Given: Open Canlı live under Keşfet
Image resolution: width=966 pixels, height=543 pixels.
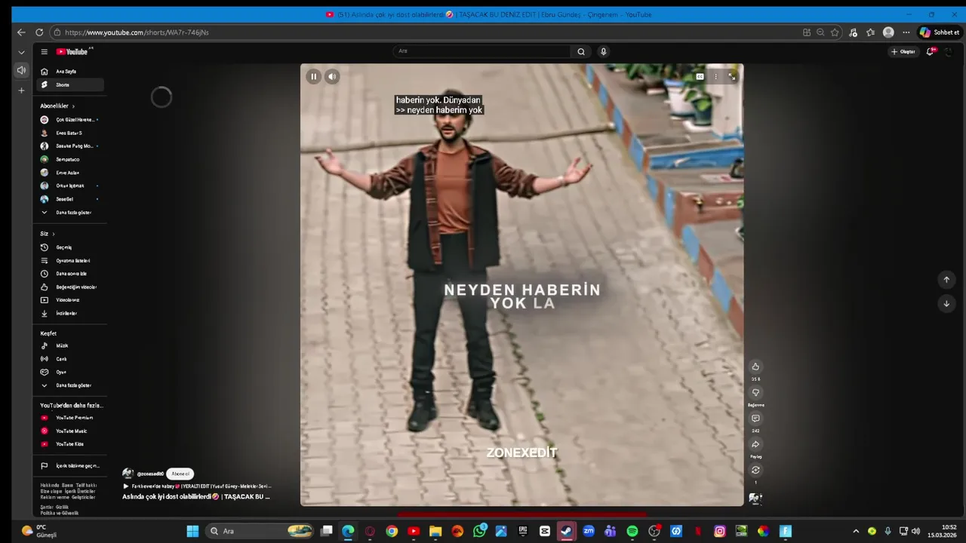Looking at the screenshot, I should (69, 359).
